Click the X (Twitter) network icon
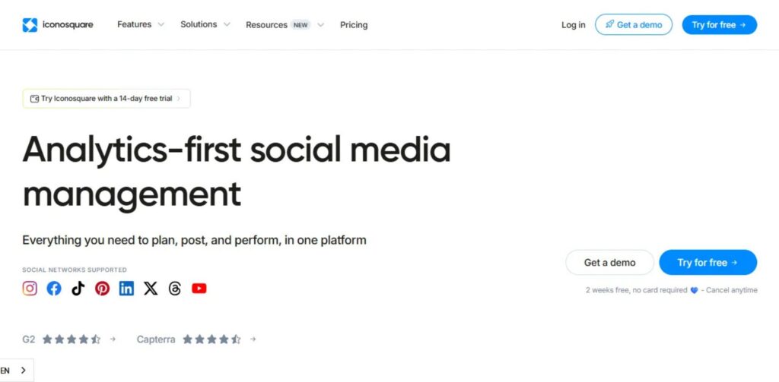 pos(151,289)
